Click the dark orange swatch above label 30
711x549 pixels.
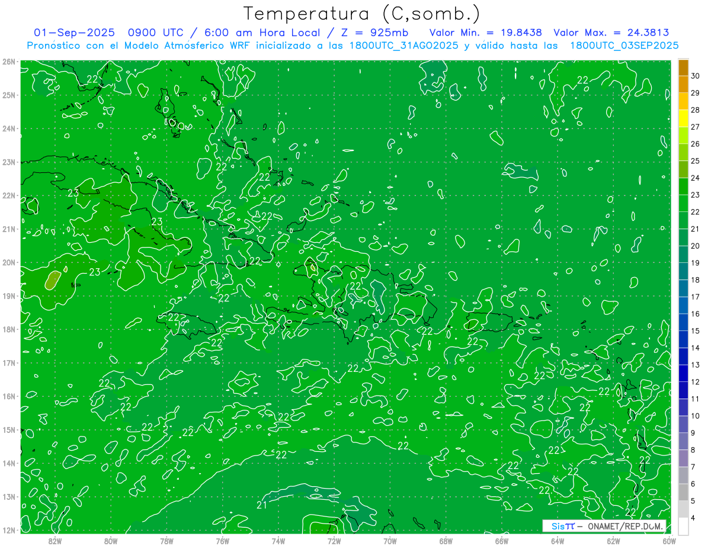(x=684, y=68)
